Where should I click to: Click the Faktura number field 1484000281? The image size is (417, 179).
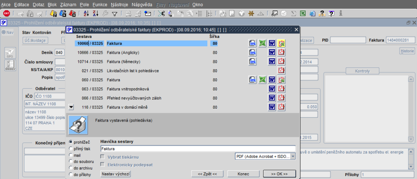click(400, 40)
